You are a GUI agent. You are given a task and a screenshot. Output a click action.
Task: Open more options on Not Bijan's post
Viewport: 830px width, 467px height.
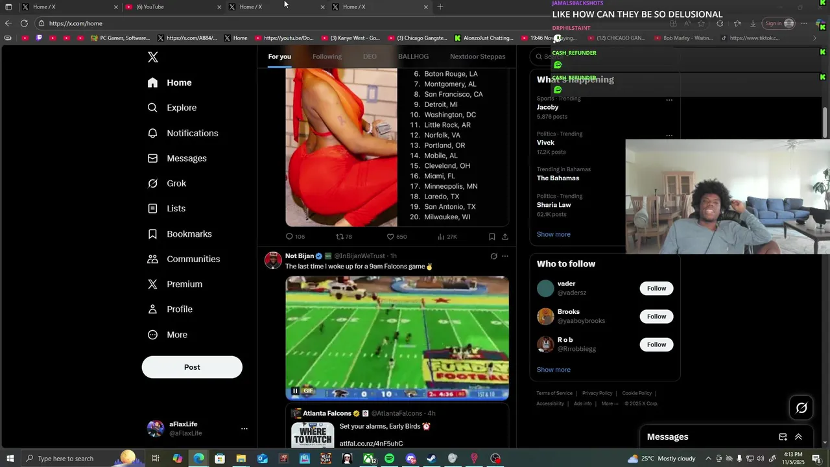[x=505, y=256]
